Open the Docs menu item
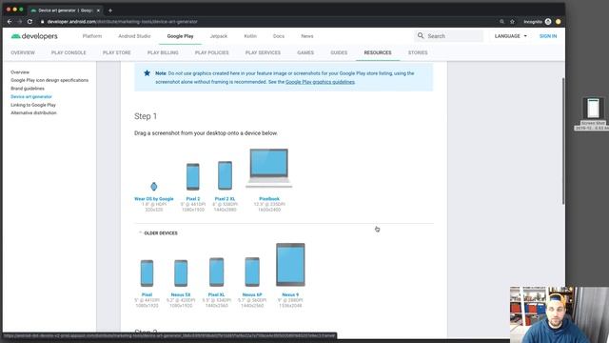609x343 pixels. coord(279,36)
